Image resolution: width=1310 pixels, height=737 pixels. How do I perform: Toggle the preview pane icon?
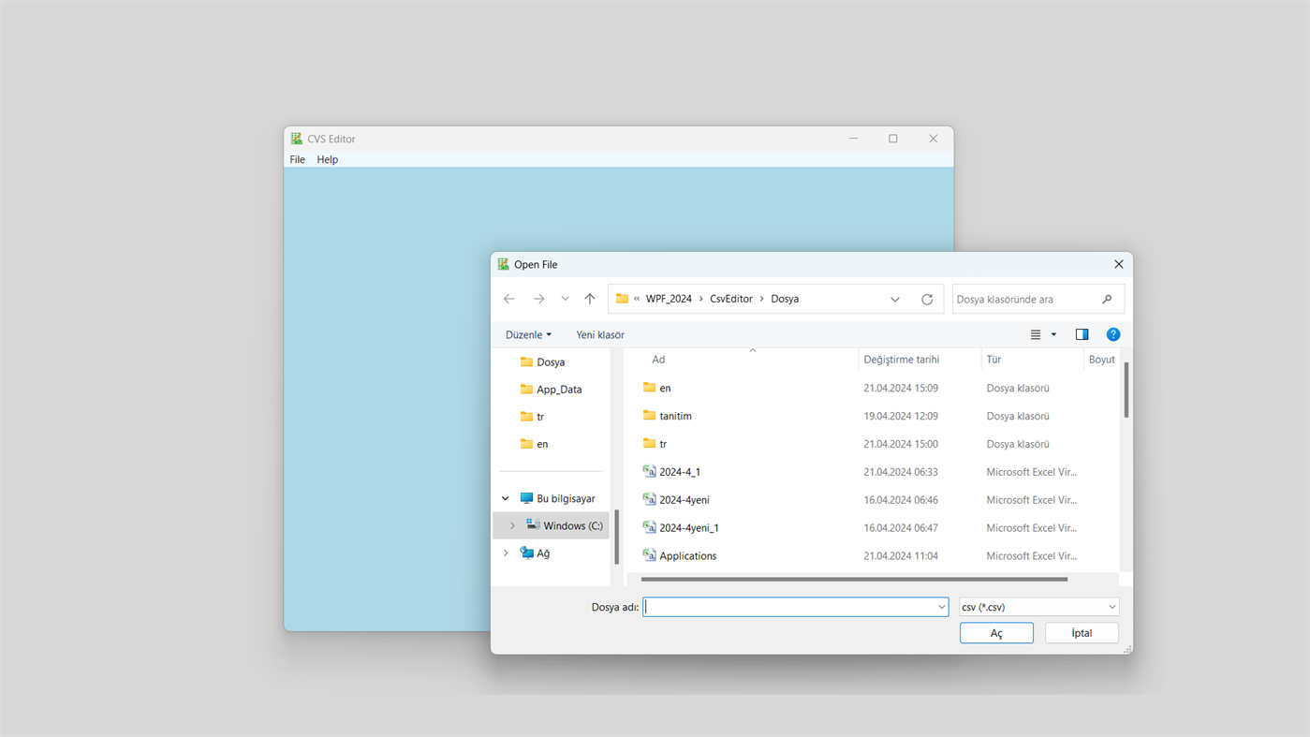click(1082, 334)
